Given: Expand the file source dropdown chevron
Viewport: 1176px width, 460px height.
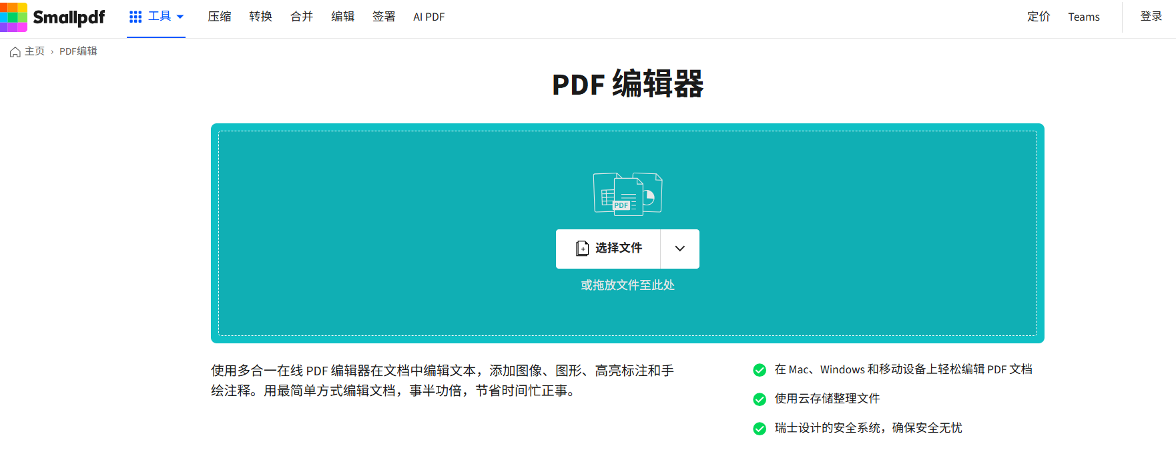Looking at the screenshot, I should [x=680, y=249].
